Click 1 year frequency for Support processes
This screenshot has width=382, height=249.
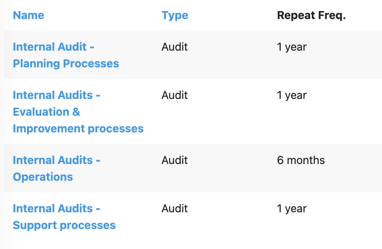292,209
